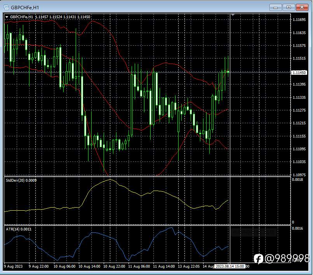The image size is (313, 275).
Task: Select the current price label 1.11450
Action: pos(299,72)
